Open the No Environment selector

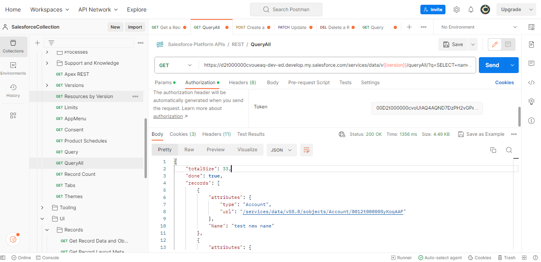479,27
